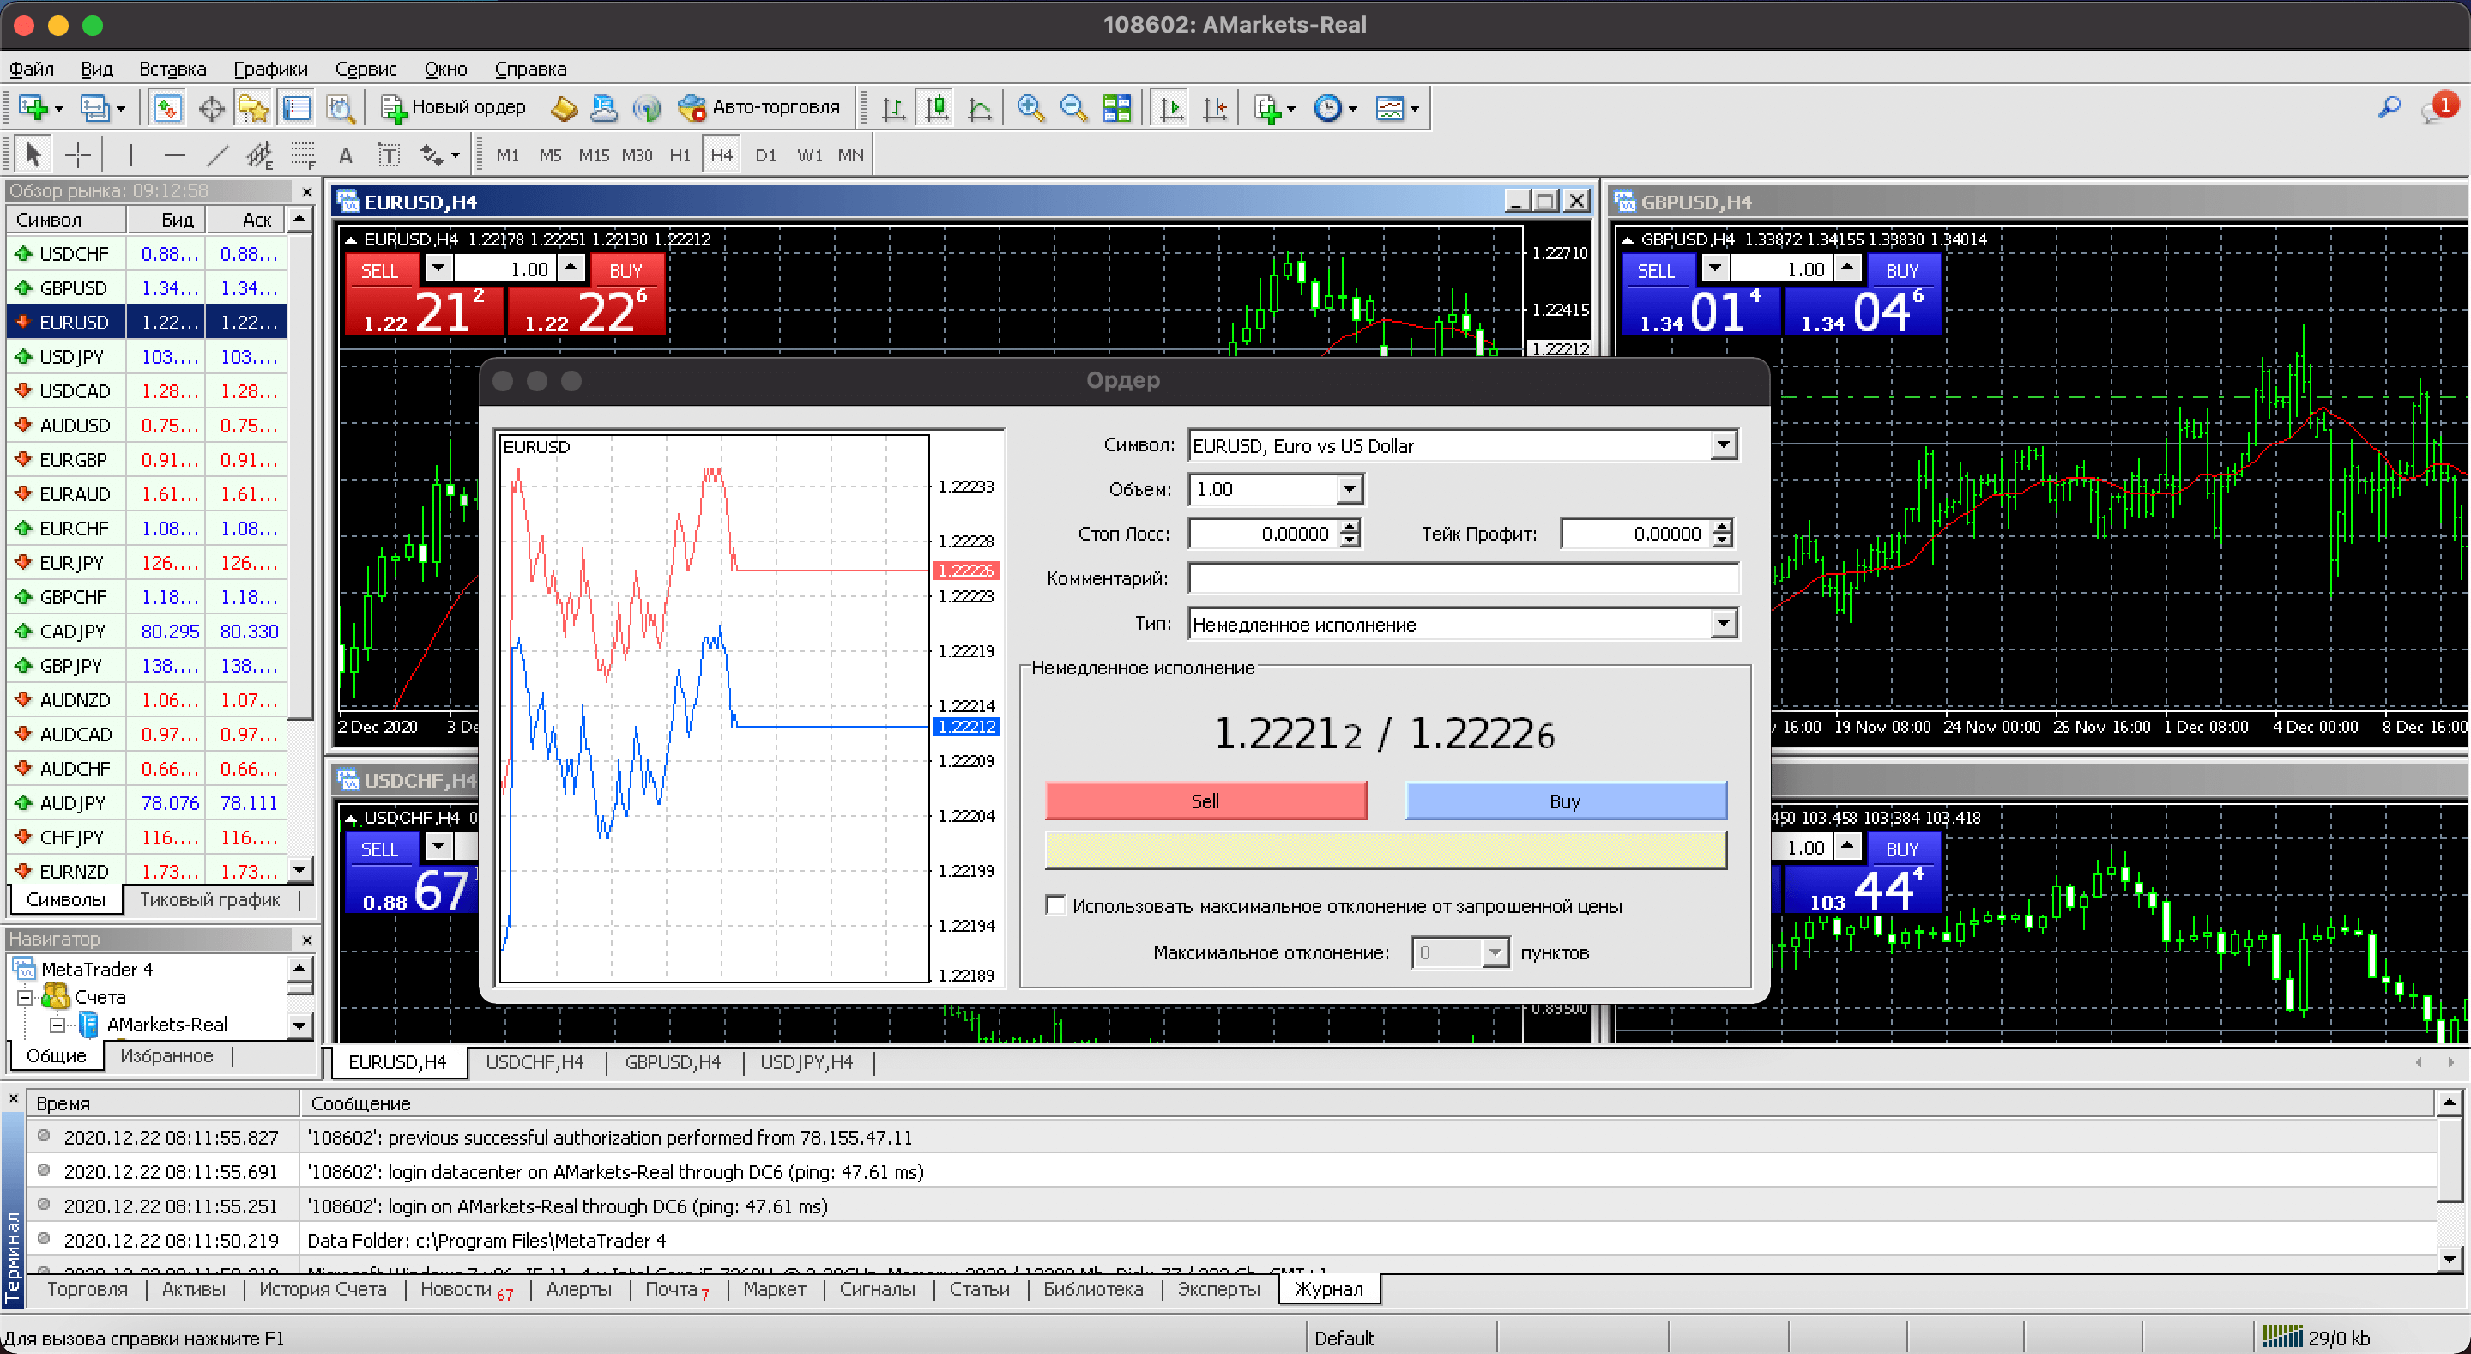Image resolution: width=2471 pixels, height=1354 pixels.
Task: Open the Сервис menu
Action: pyautogui.click(x=366, y=70)
